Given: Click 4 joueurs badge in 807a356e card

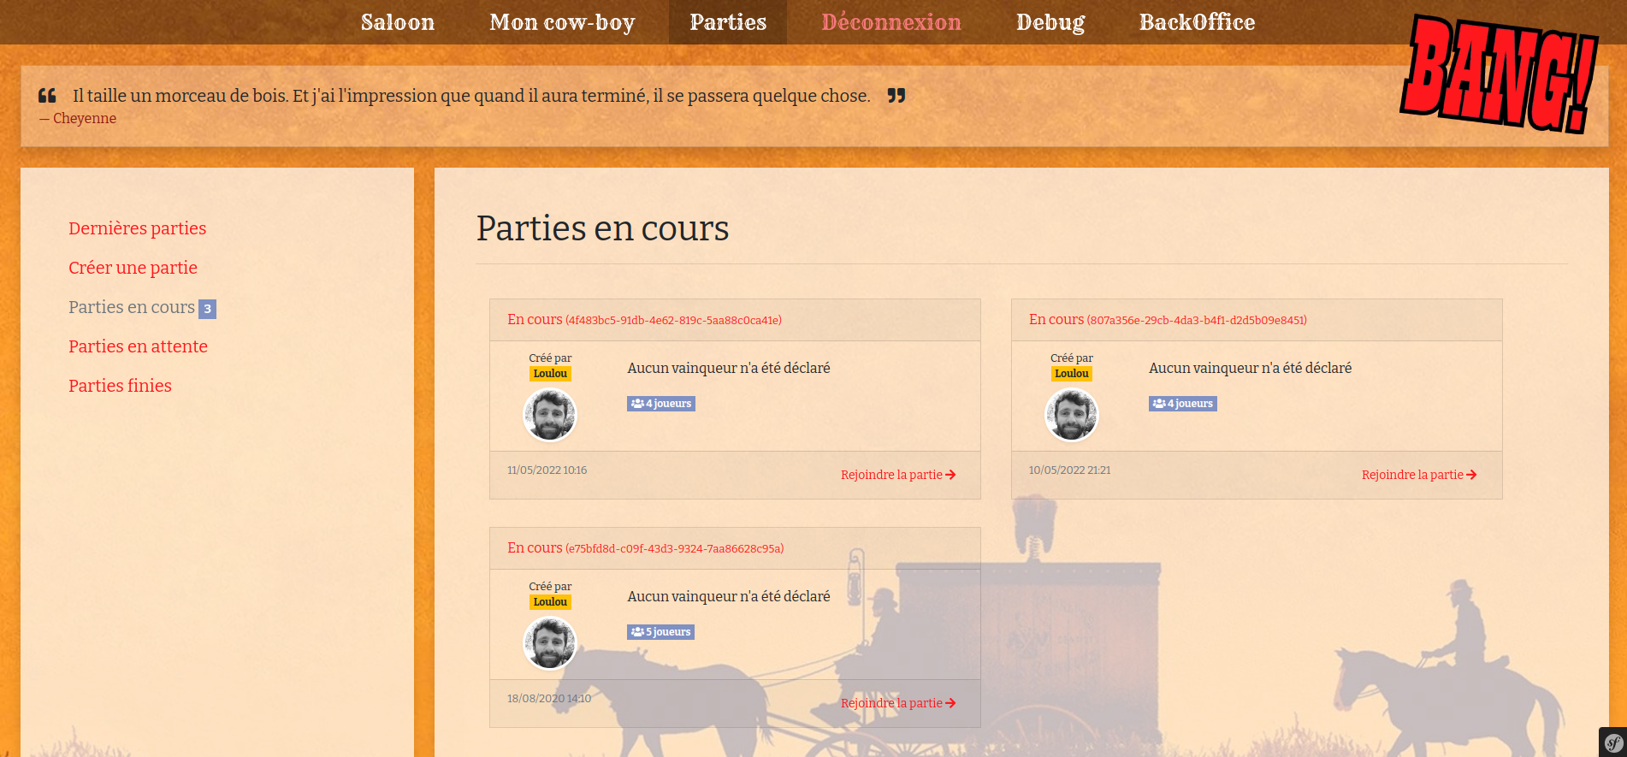Looking at the screenshot, I should click(1183, 404).
